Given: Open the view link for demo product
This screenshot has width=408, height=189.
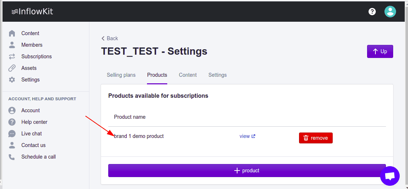Looking at the screenshot, I should pyautogui.click(x=247, y=136).
